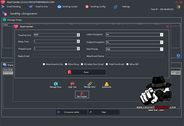Click the Thread Count spinner arrows
184x126 pixels.
click(x=78, y=48)
